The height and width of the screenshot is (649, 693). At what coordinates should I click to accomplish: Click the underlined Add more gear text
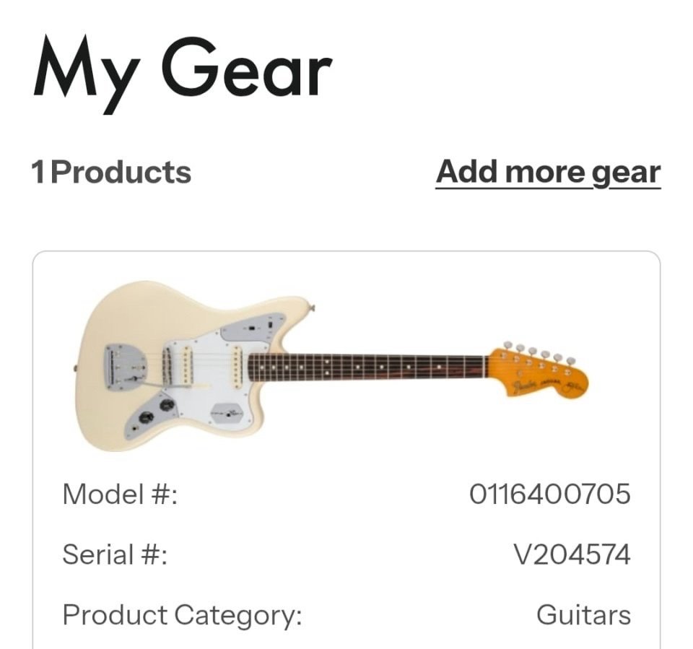[x=546, y=173]
